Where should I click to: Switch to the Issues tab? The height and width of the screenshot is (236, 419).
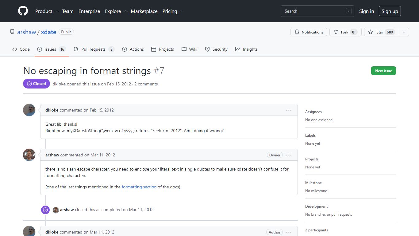52,49
